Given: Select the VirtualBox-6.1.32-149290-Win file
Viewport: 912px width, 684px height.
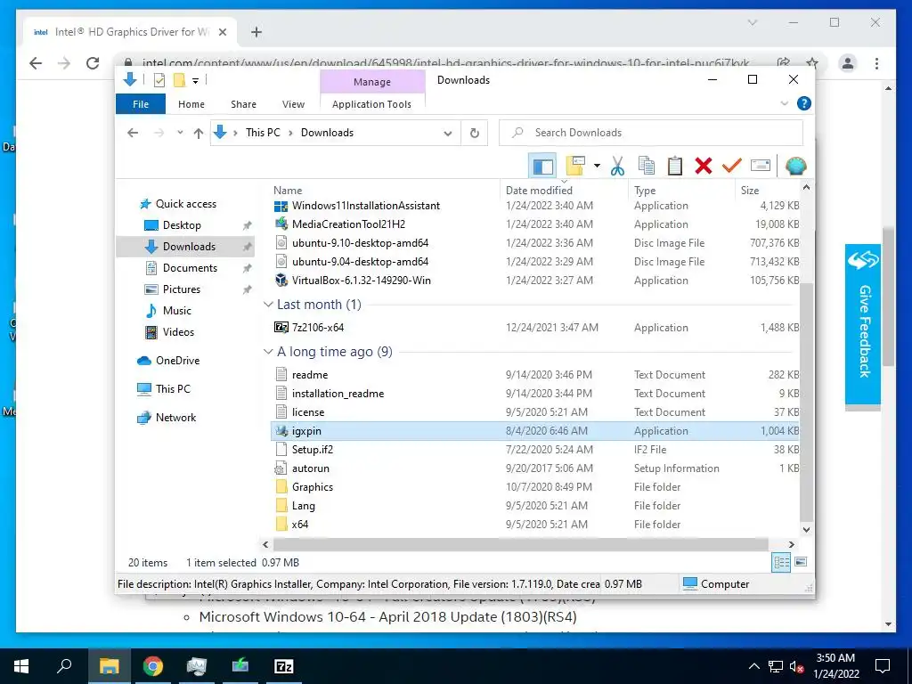Looking at the screenshot, I should click(x=362, y=281).
